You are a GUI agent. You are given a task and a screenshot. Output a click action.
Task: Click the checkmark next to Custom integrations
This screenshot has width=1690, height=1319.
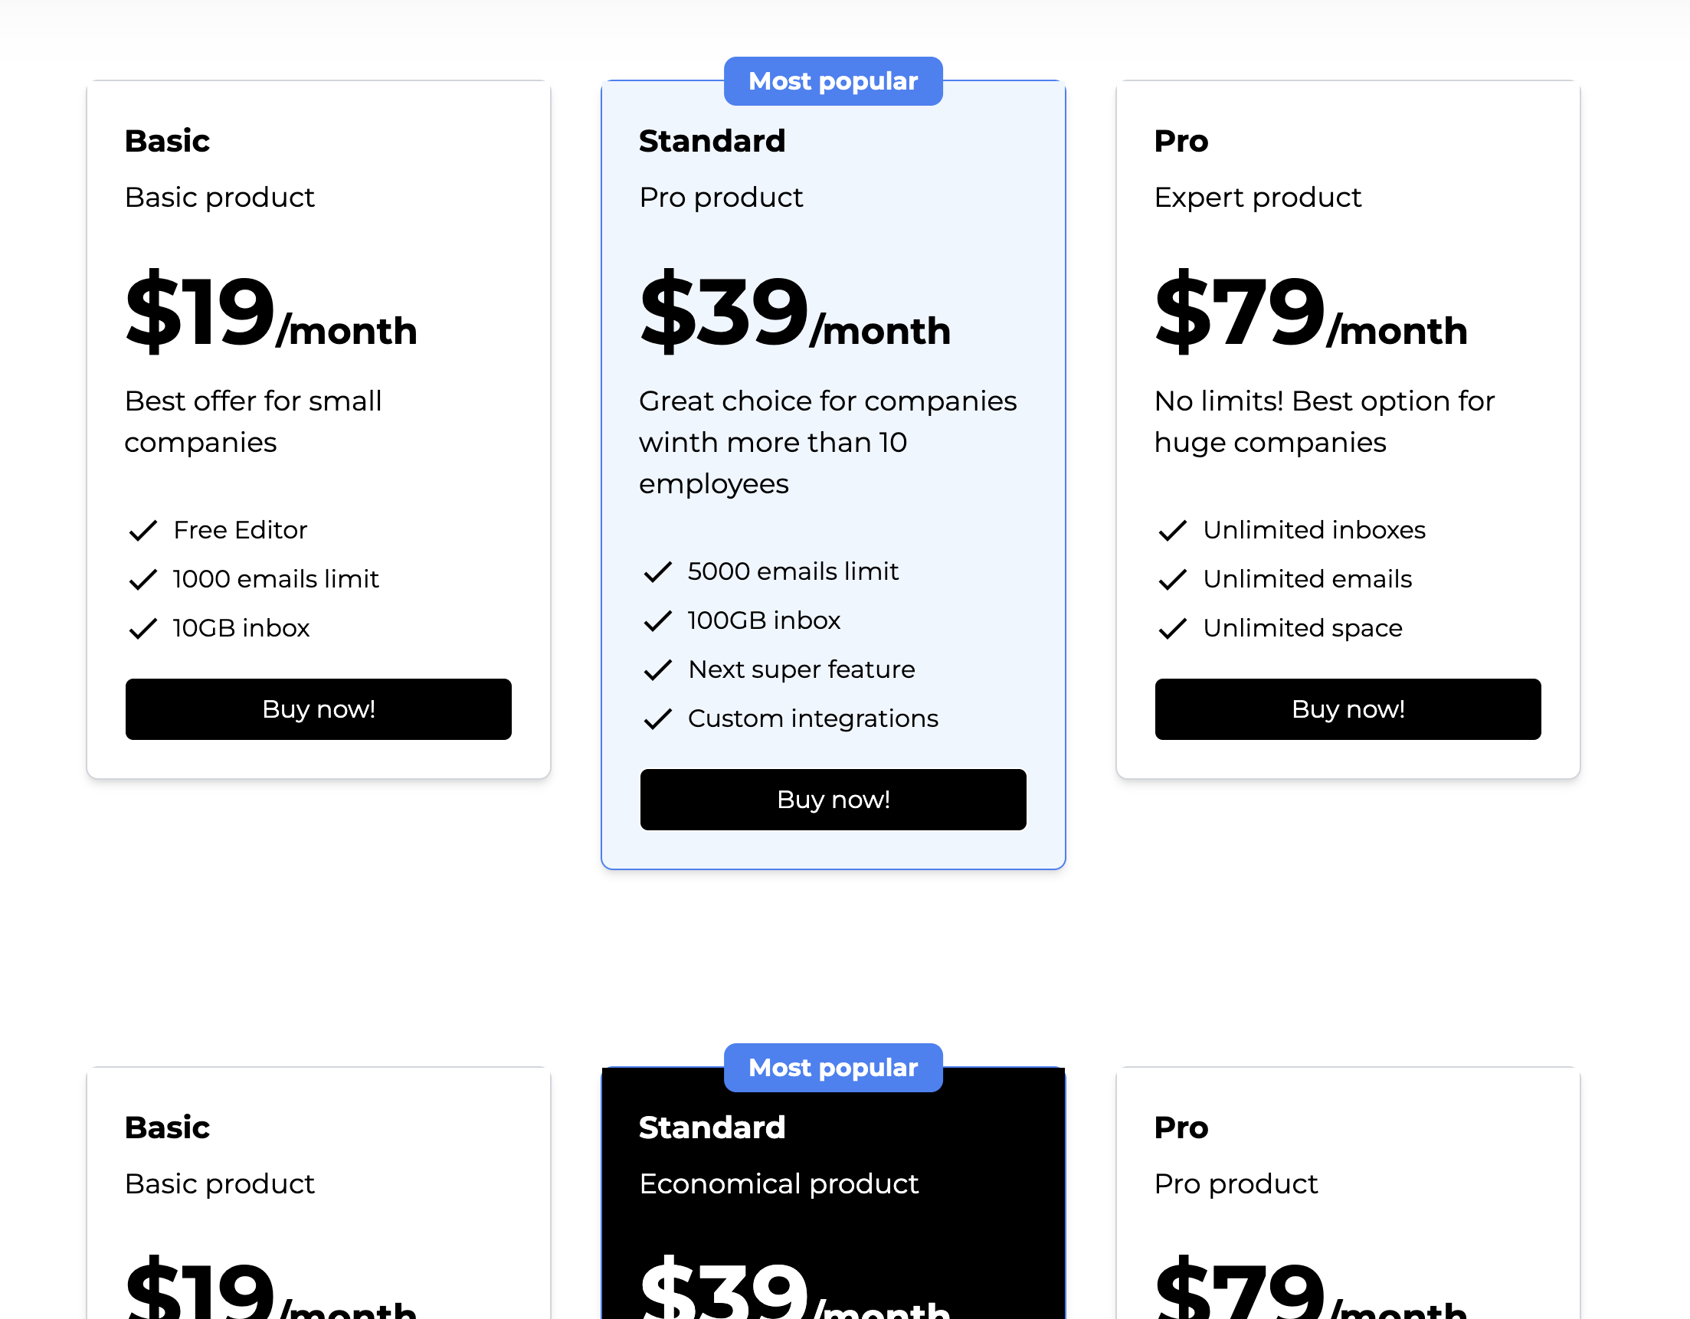(x=658, y=719)
